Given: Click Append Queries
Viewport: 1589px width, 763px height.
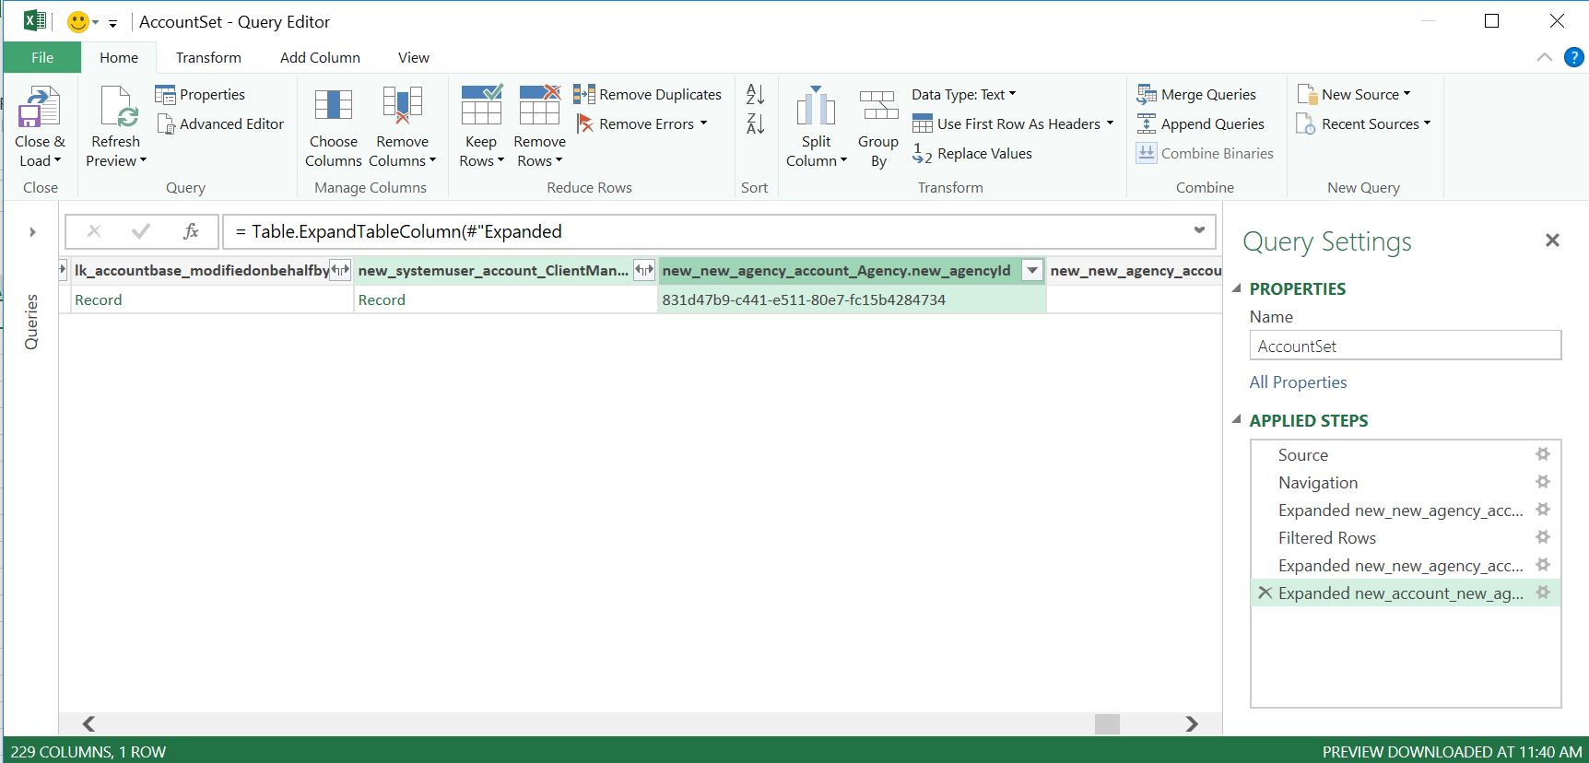Looking at the screenshot, I should (1200, 123).
